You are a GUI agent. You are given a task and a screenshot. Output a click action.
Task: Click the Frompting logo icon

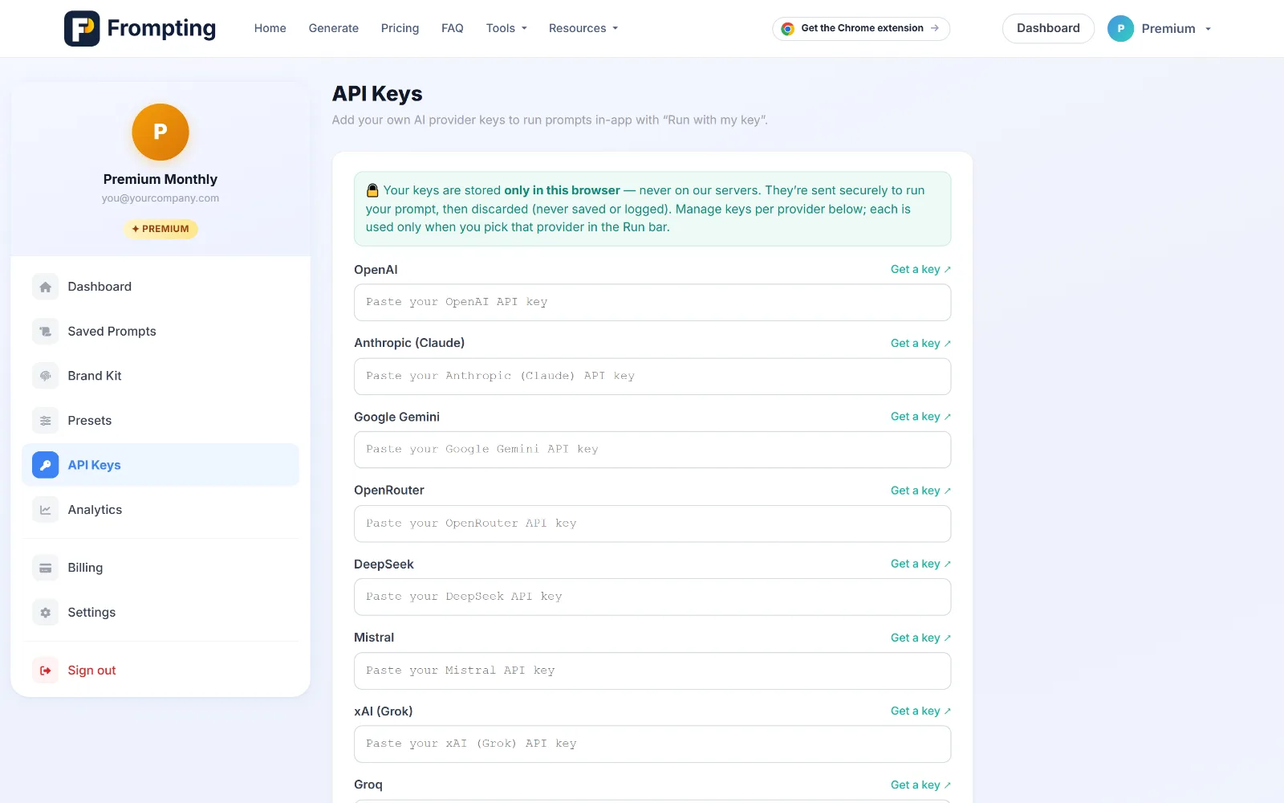(x=82, y=28)
